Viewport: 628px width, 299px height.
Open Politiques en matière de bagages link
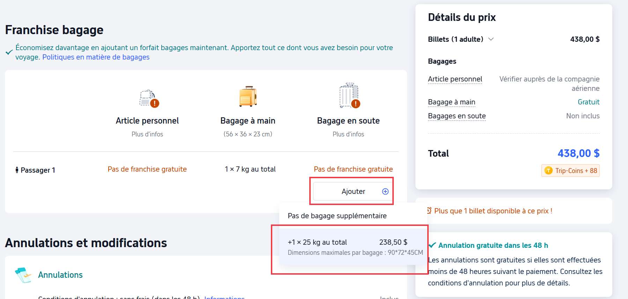coord(96,57)
